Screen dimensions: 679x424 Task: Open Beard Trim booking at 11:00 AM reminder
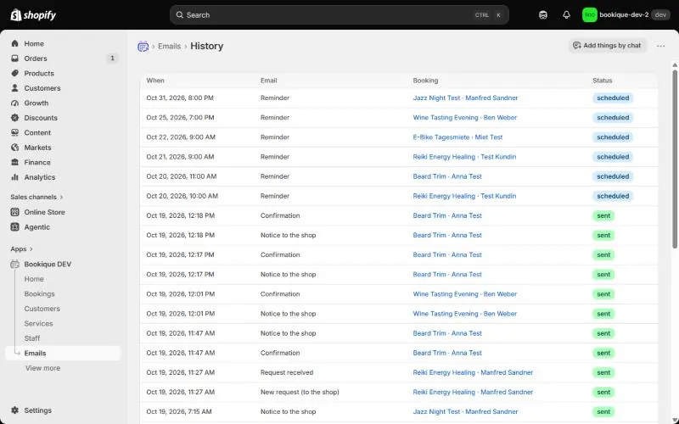point(447,176)
